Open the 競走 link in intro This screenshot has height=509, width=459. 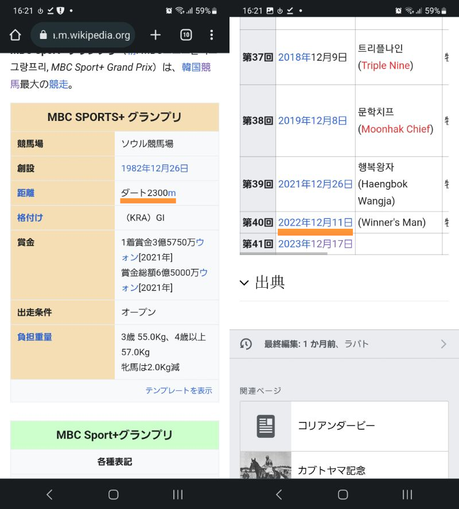59,84
